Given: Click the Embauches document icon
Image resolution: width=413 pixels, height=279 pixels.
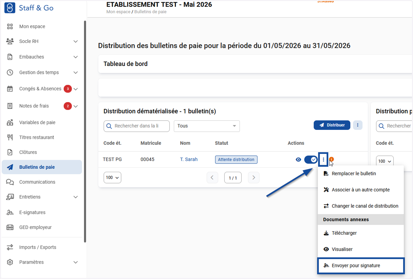Looking at the screenshot, I should 10,57.
